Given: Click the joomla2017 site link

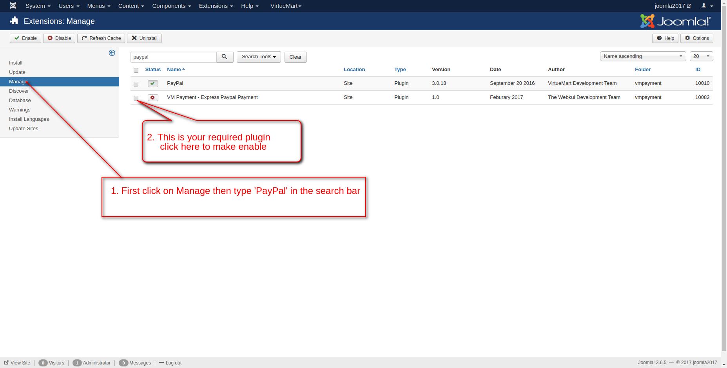Looking at the screenshot, I should click(x=673, y=6).
